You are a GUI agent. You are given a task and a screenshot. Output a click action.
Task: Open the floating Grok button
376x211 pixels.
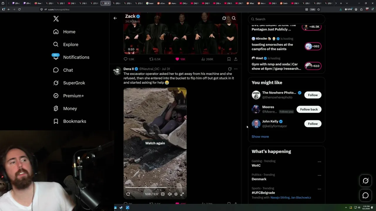pyautogui.click(x=365, y=181)
